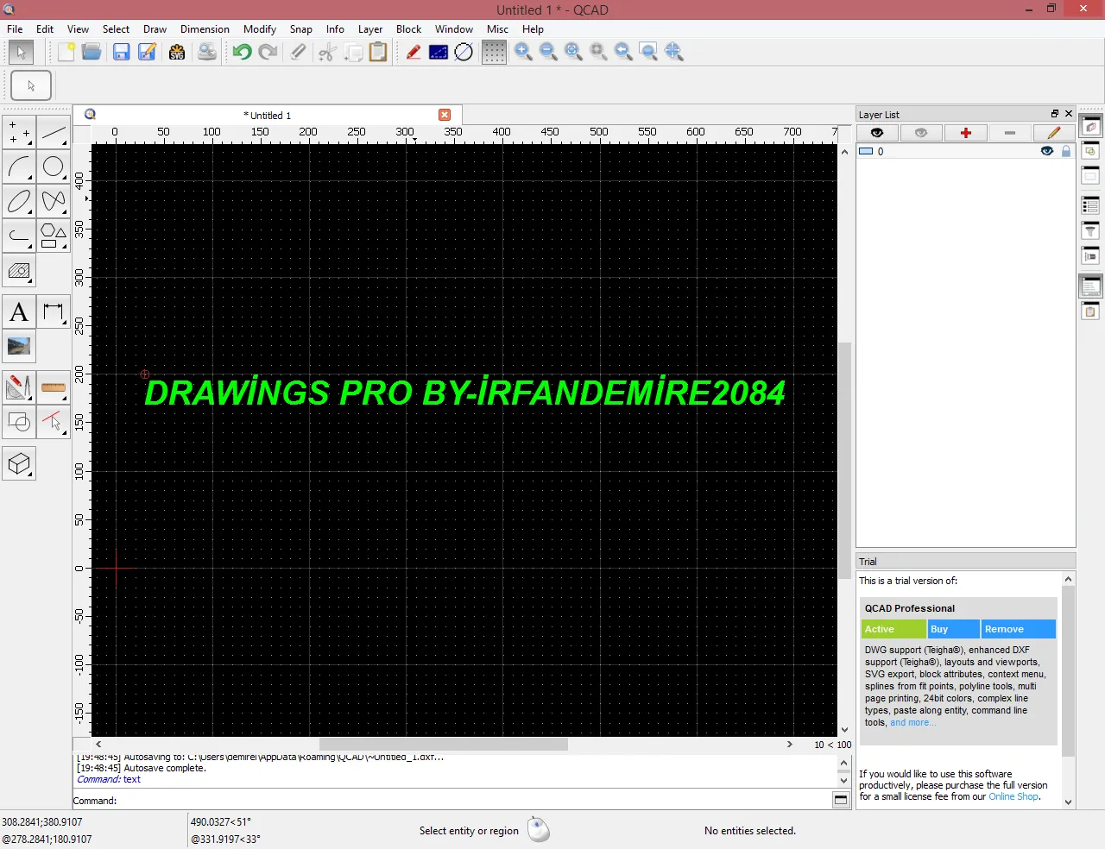1105x849 pixels.
Task: Switch to the Untitled 1 document tab
Action: 268,115
